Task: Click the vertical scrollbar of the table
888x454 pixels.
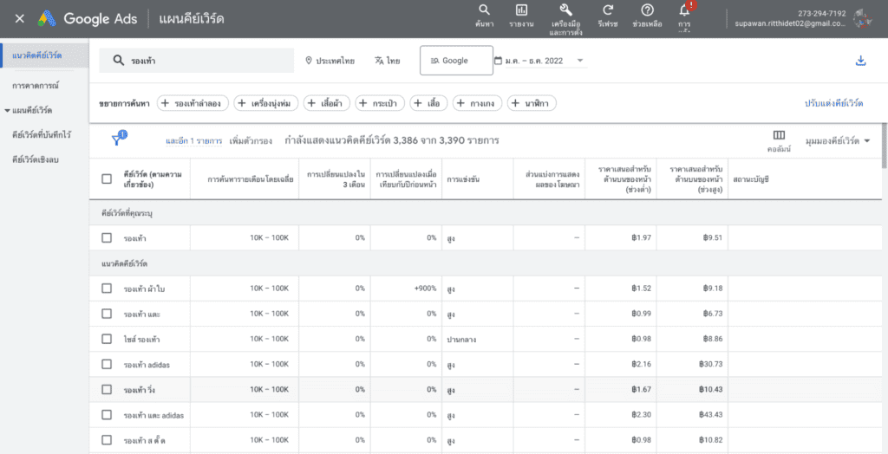Action: (885, 146)
